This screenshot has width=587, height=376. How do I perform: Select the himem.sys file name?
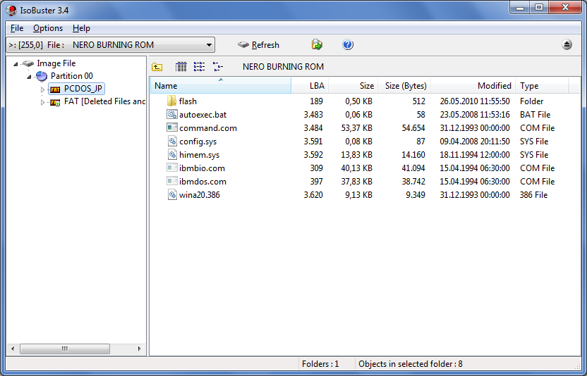[x=199, y=155]
